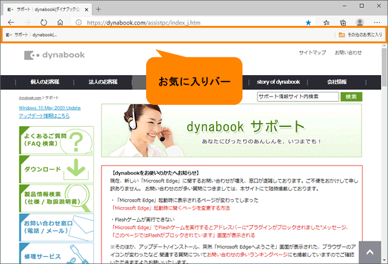Open the ダウンロード banner
Screen dimensions: 388x264
tap(56, 170)
